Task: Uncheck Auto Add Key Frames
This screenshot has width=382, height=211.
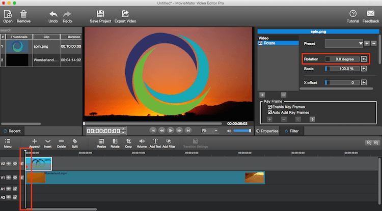Action: click(269, 112)
